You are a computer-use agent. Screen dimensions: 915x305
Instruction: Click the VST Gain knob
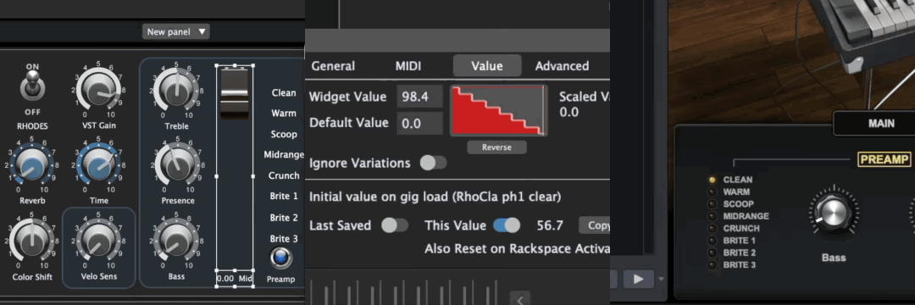coord(98,91)
